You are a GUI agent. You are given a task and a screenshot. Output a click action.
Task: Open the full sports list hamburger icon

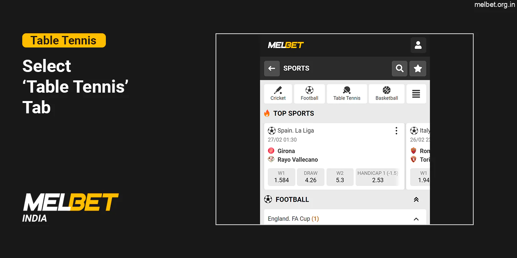pos(416,93)
